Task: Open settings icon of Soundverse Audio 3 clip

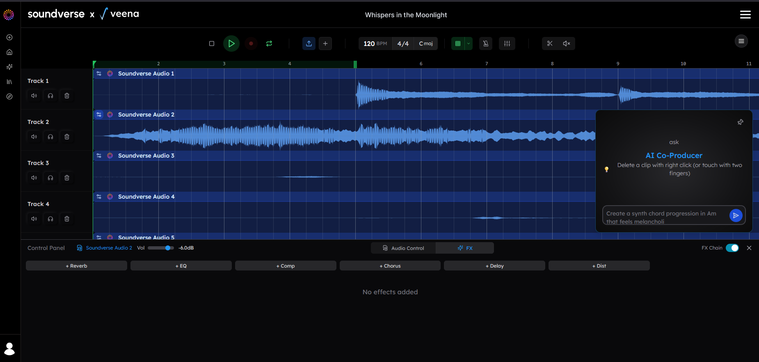Action: coord(99,156)
